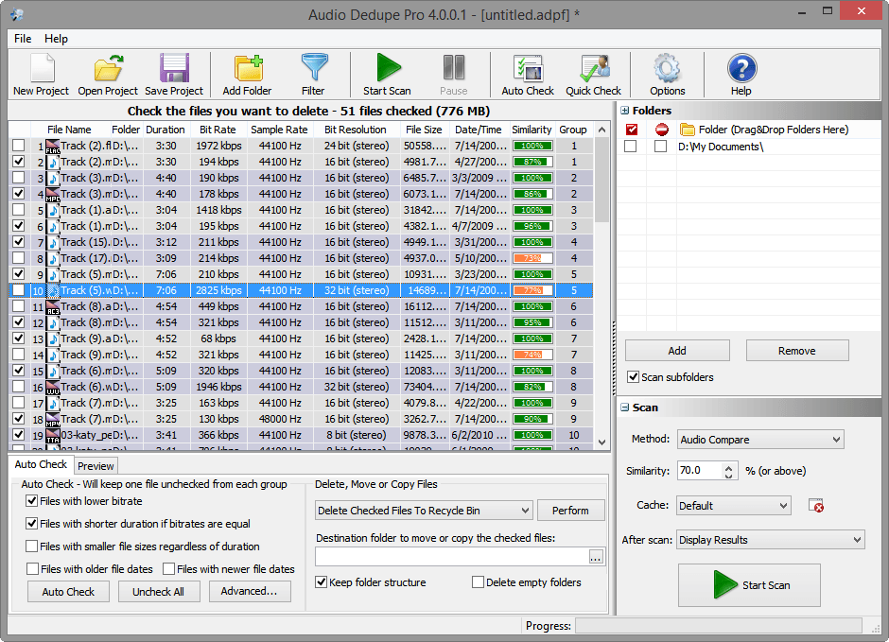Image resolution: width=889 pixels, height=642 pixels.
Task: Click the Quick Check toolbar icon
Action: click(x=594, y=68)
